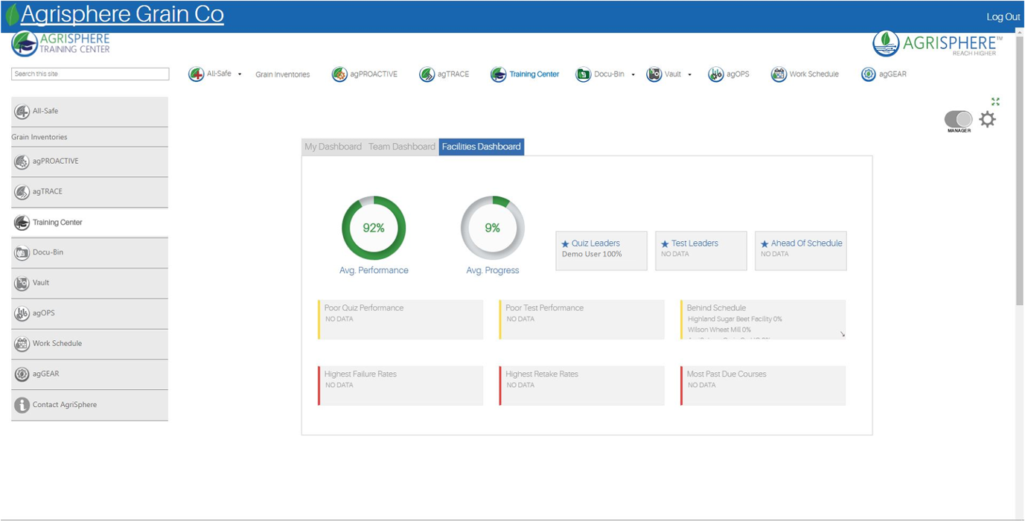
Task: Expand the Behind Schedule card with its arrow
Action: 842,334
